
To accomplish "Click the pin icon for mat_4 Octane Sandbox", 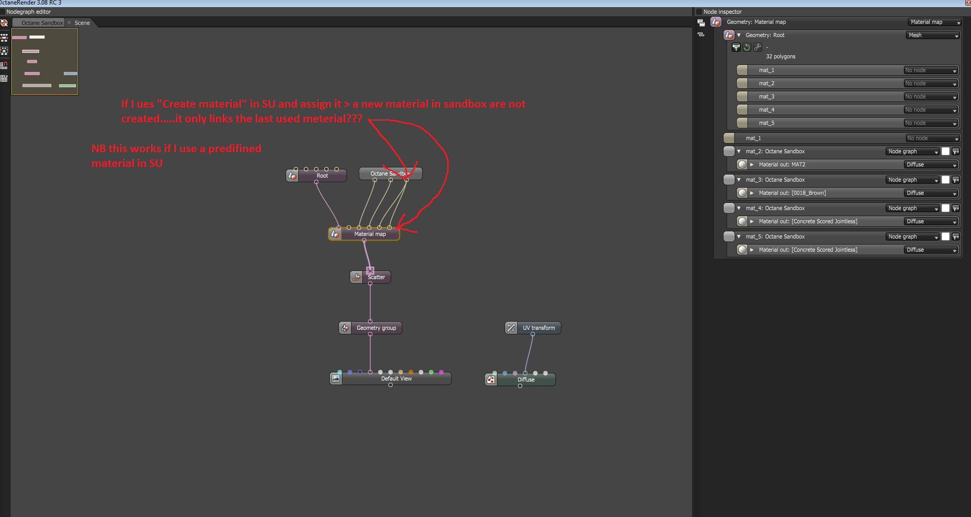I will (956, 208).
